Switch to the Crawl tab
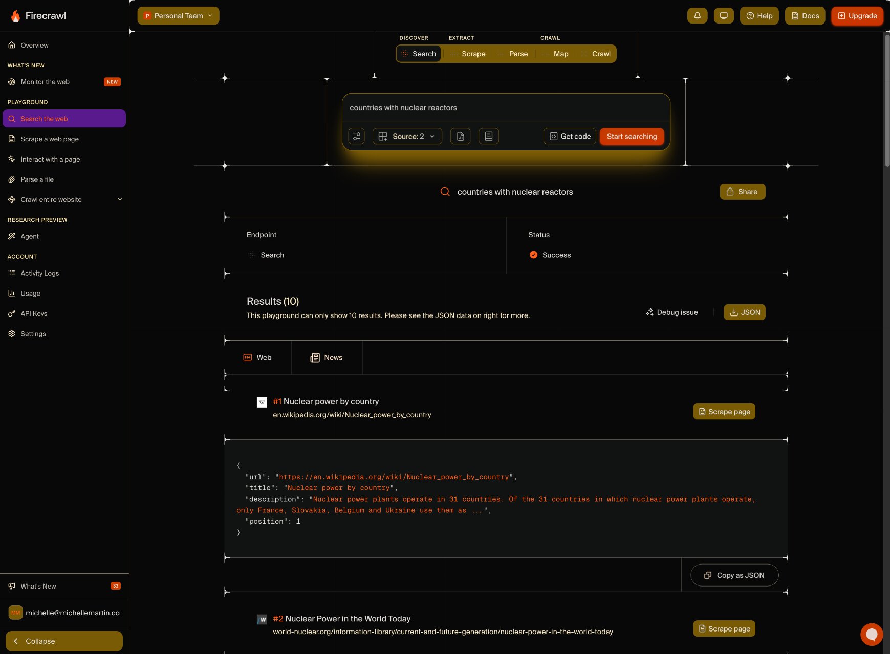The image size is (890, 654). click(596, 54)
